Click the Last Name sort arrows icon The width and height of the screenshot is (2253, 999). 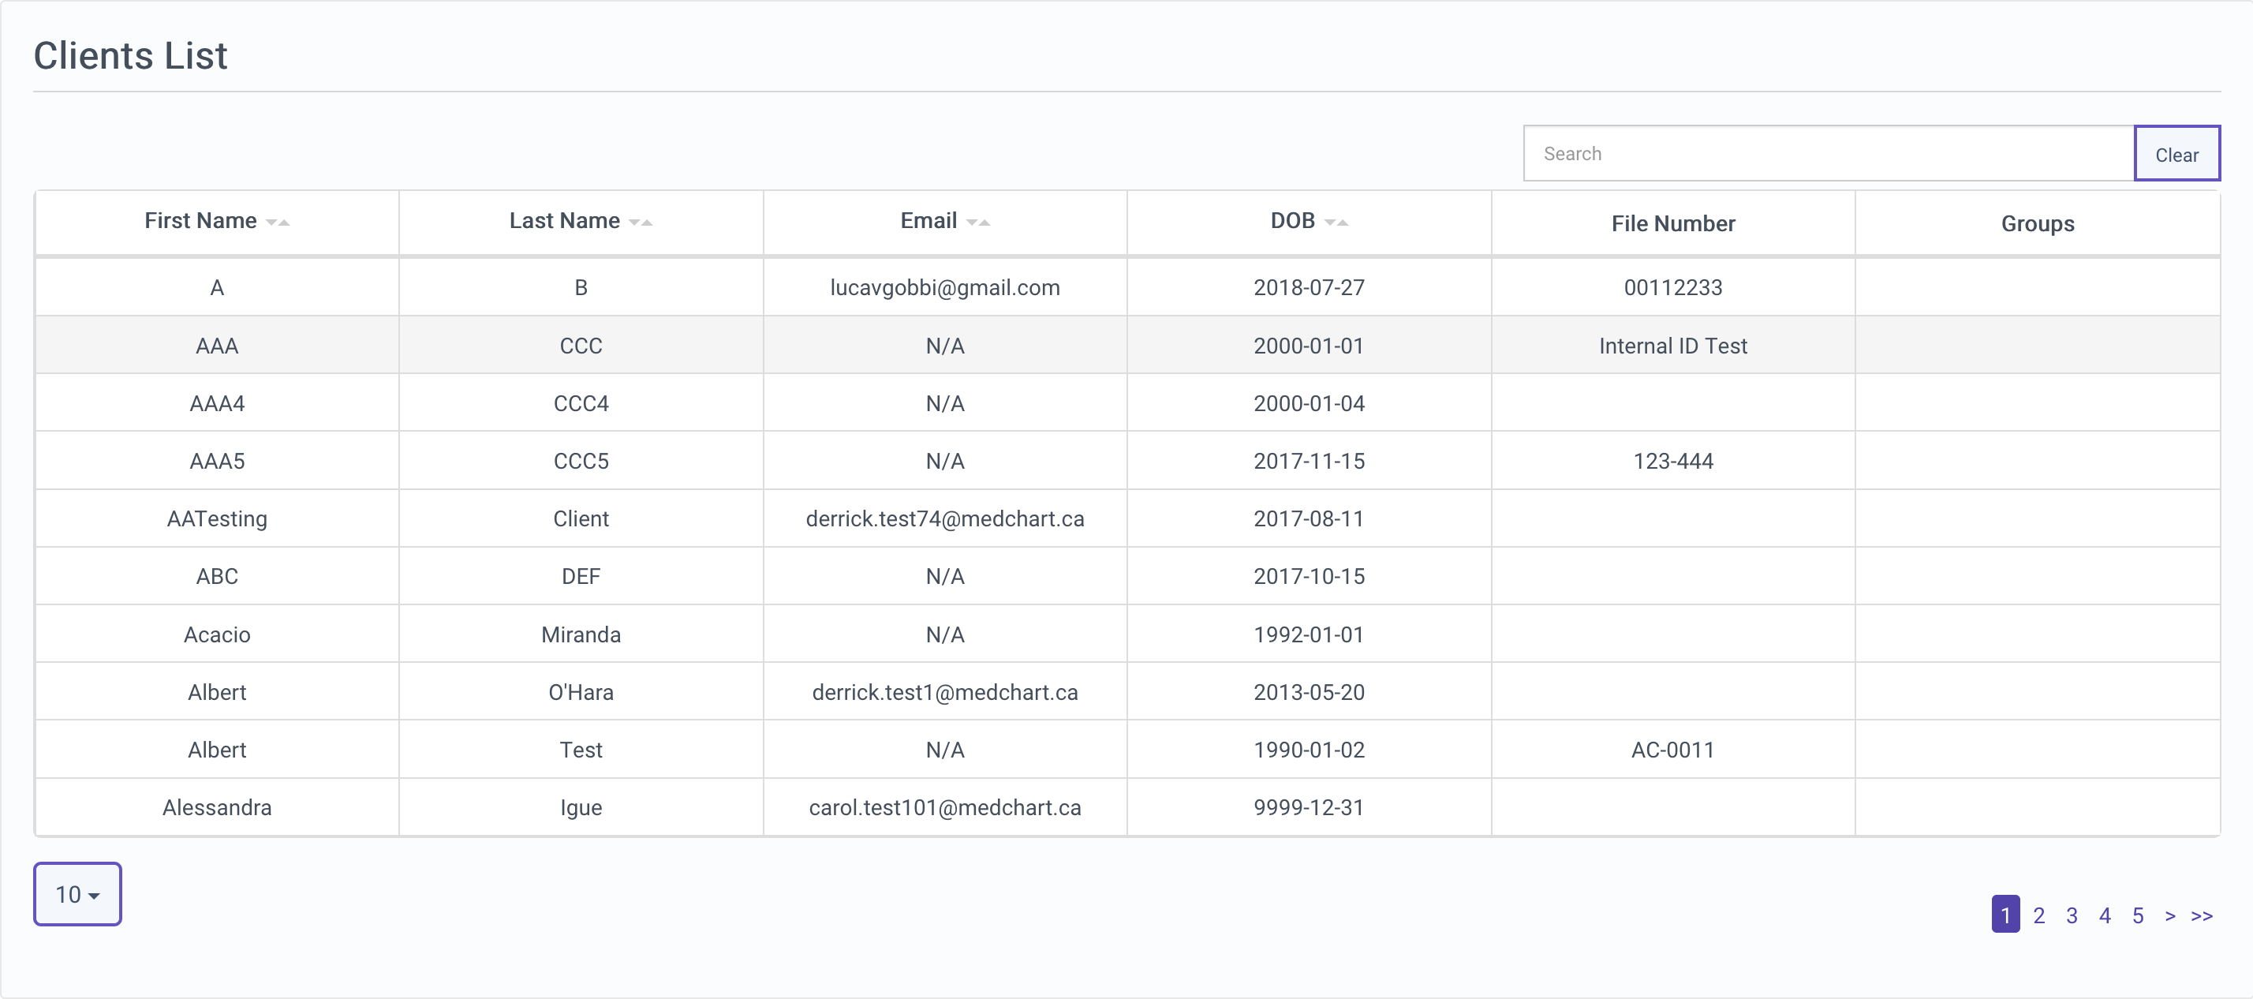coord(641,223)
